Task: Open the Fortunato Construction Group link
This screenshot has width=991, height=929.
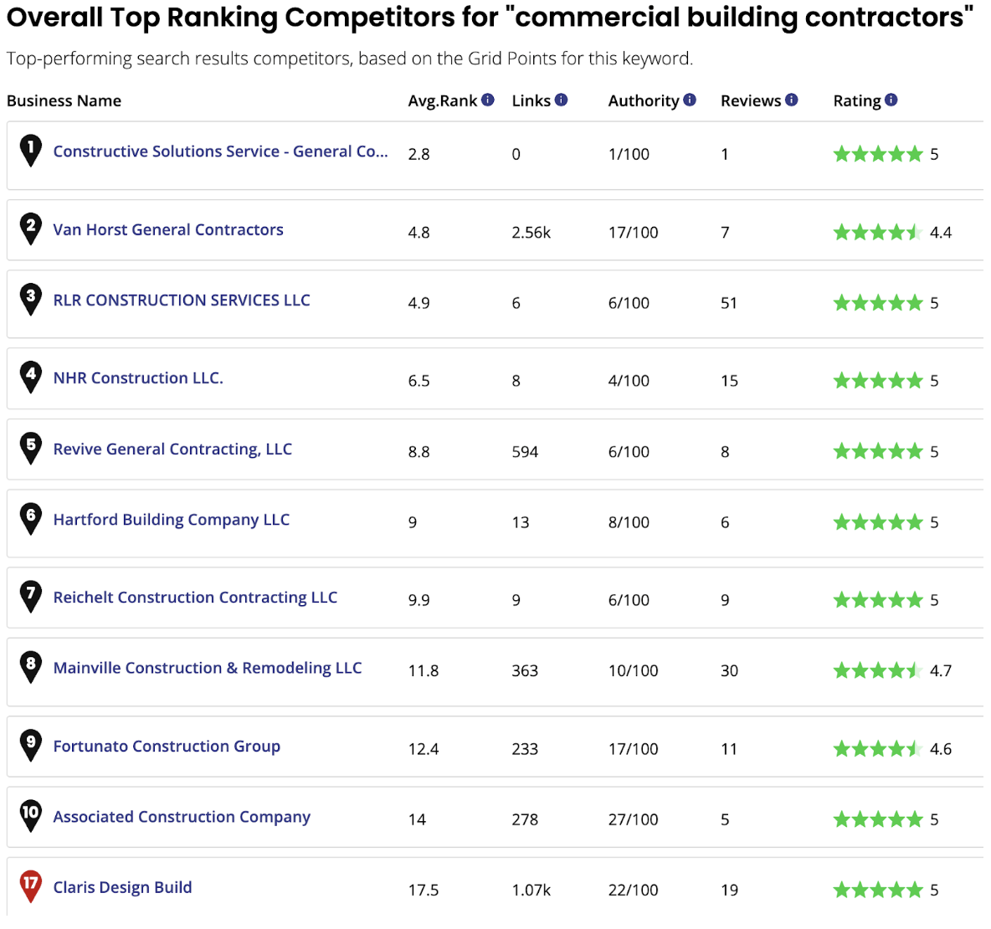Action: click(x=167, y=746)
